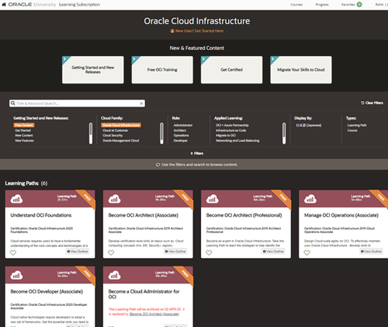Screen dimensions: 388x327
Task: Click cloud icon on Become OCI Developer card
Action: point(16,275)
